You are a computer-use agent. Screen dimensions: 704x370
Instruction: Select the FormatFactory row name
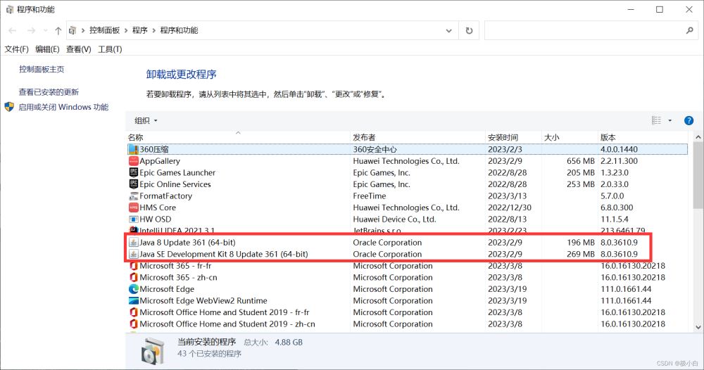[x=165, y=196]
